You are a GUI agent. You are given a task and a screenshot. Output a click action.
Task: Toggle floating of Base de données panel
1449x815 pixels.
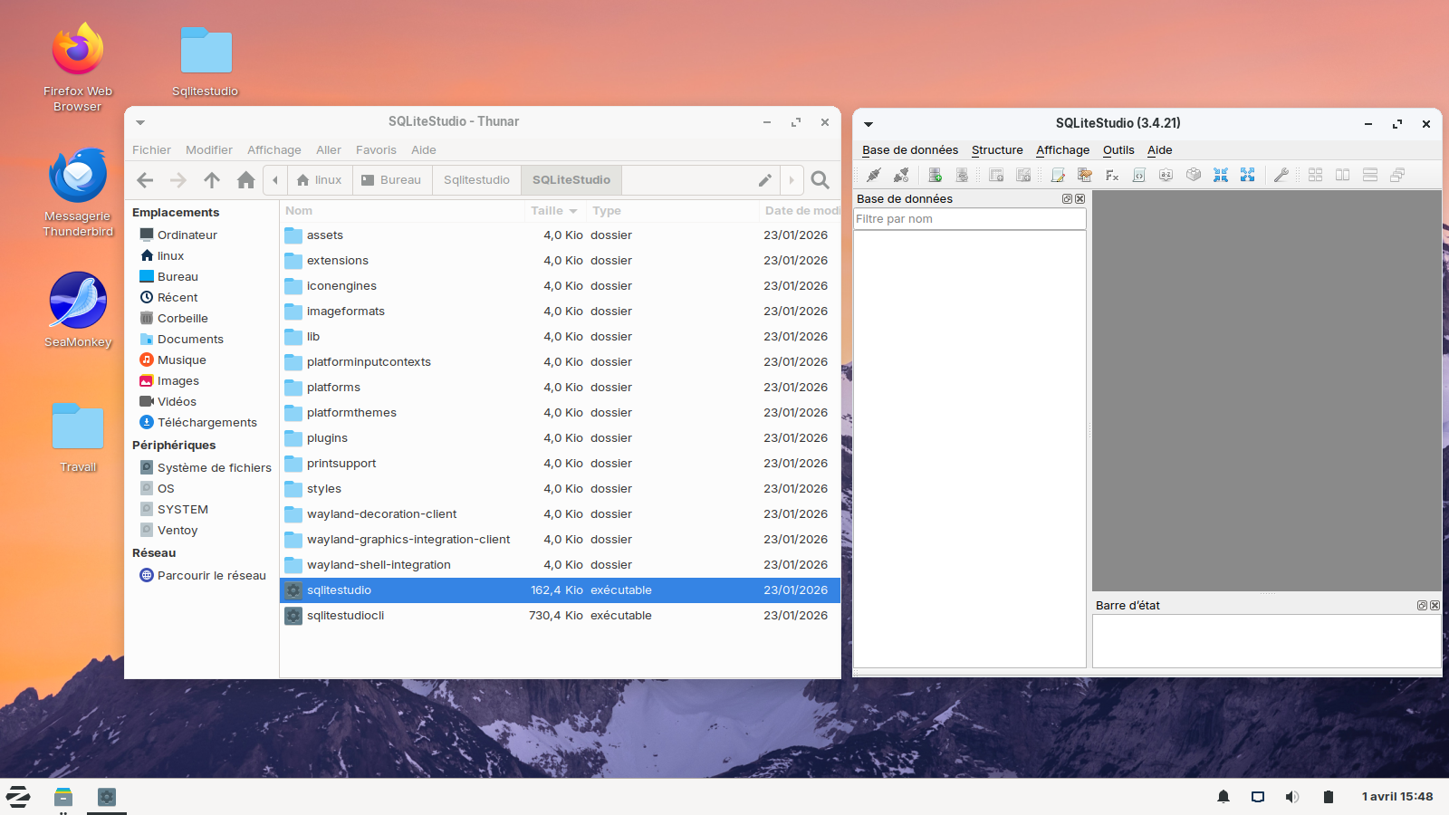point(1067,199)
